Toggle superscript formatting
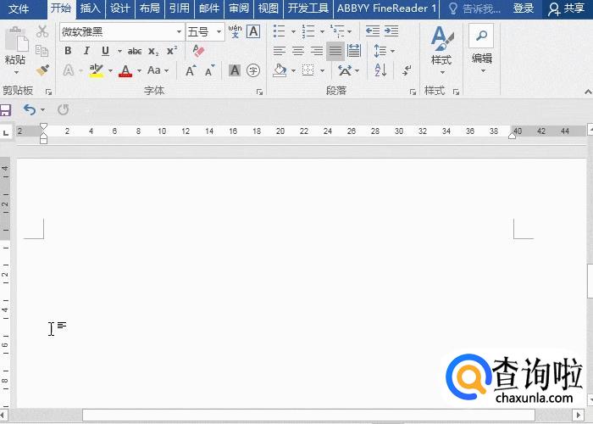Screen dimensions: 593x424 [172, 50]
